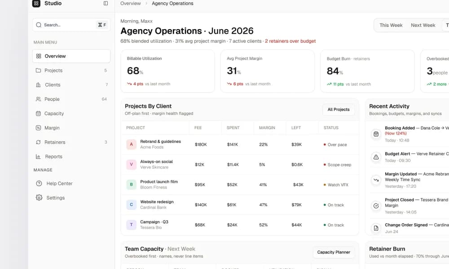Click the Margin Updated trend icon
The width and height of the screenshot is (449, 269).
pyautogui.click(x=376, y=180)
